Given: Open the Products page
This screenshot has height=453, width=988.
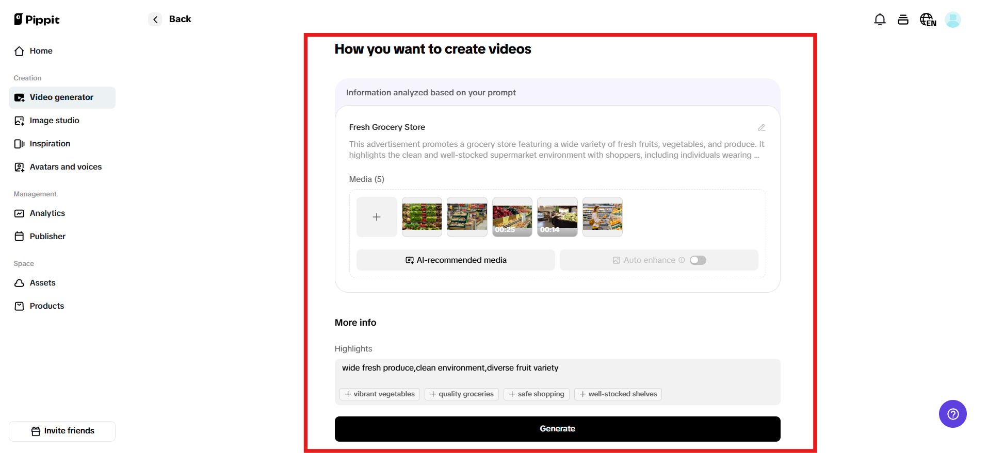Looking at the screenshot, I should click(x=62, y=306).
